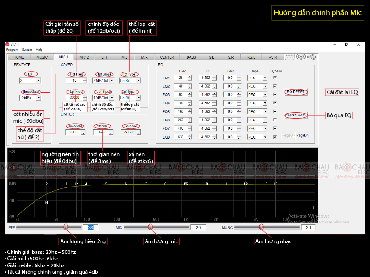Click the MIC volume slider handle

pos(150,227)
